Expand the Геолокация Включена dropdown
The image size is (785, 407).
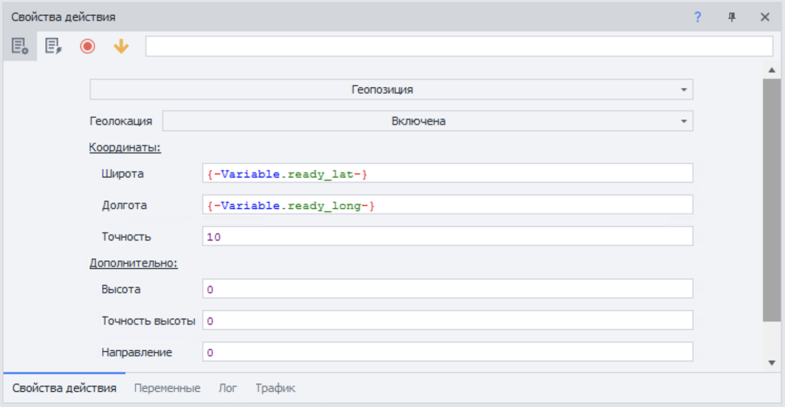(x=427, y=121)
